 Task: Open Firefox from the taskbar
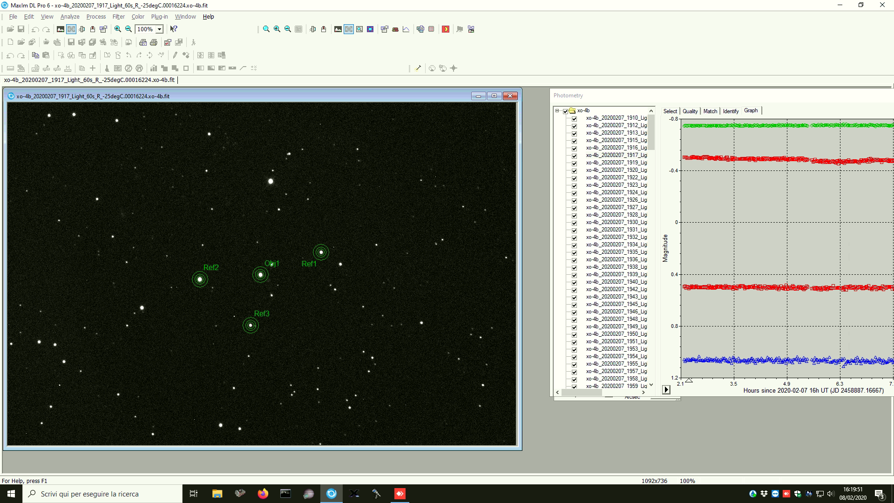(263, 494)
